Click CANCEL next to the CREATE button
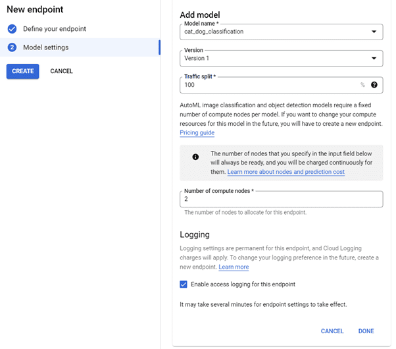396x349 pixels. click(61, 71)
